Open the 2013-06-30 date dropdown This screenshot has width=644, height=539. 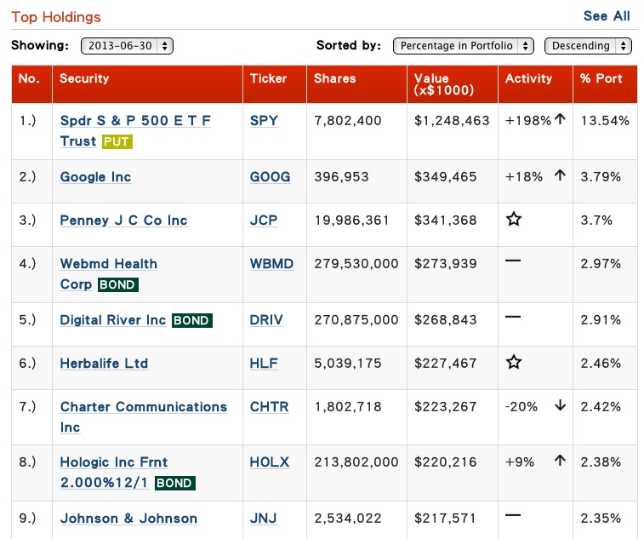tap(127, 46)
